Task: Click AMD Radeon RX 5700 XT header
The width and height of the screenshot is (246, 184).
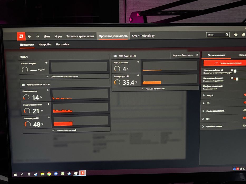Action: [38, 85]
